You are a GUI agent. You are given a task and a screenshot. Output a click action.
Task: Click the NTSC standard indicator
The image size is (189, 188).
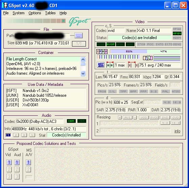(176, 92)
